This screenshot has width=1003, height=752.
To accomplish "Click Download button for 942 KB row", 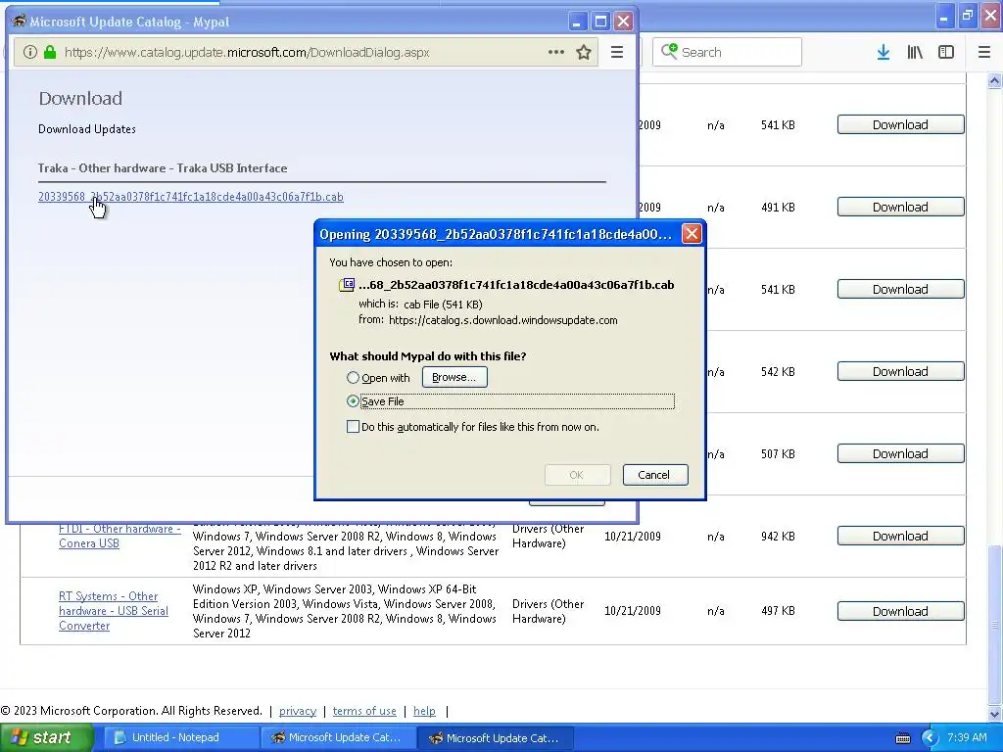I will (901, 536).
